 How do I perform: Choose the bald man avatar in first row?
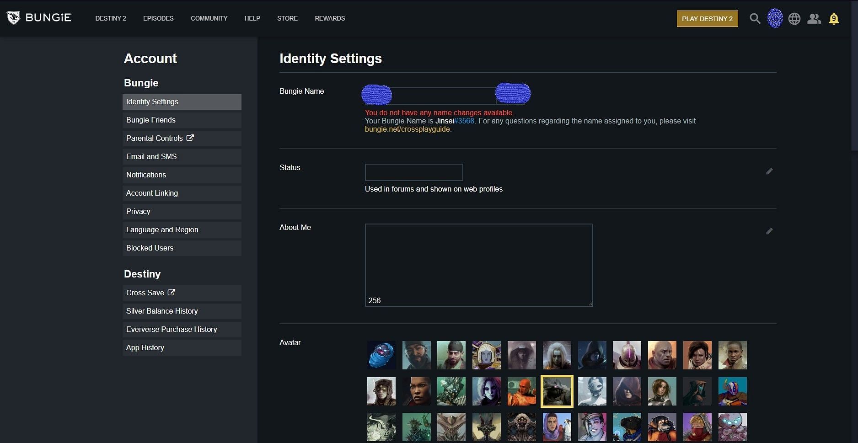click(x=662, y=355)
